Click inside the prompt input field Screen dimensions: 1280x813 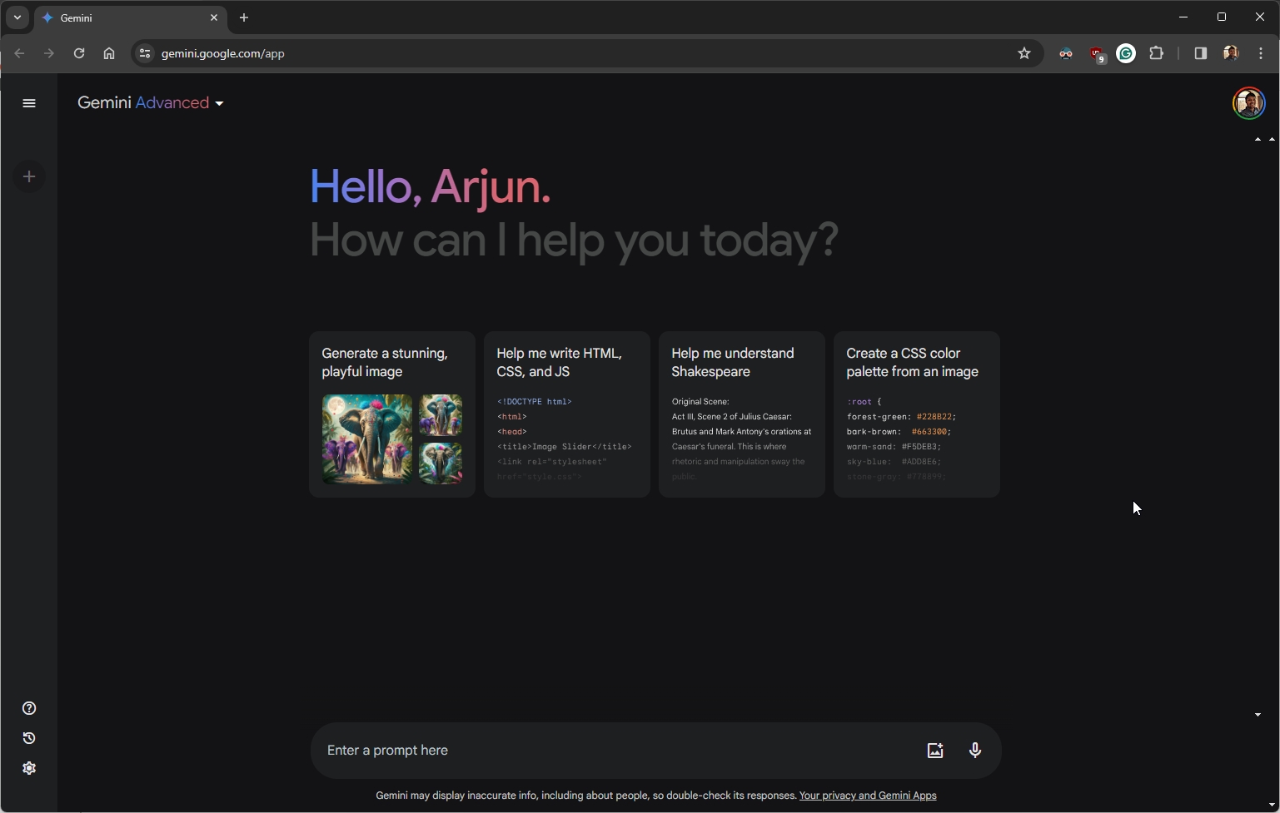tap(583, 750)
